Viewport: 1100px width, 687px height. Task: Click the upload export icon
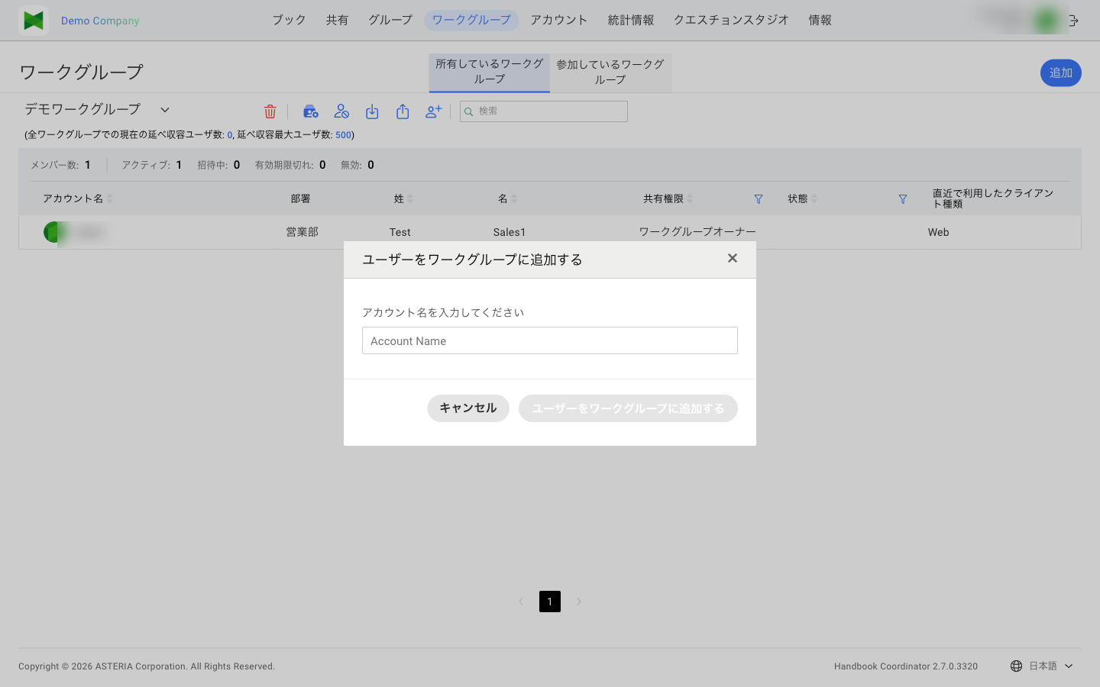[x=403, y=111]
